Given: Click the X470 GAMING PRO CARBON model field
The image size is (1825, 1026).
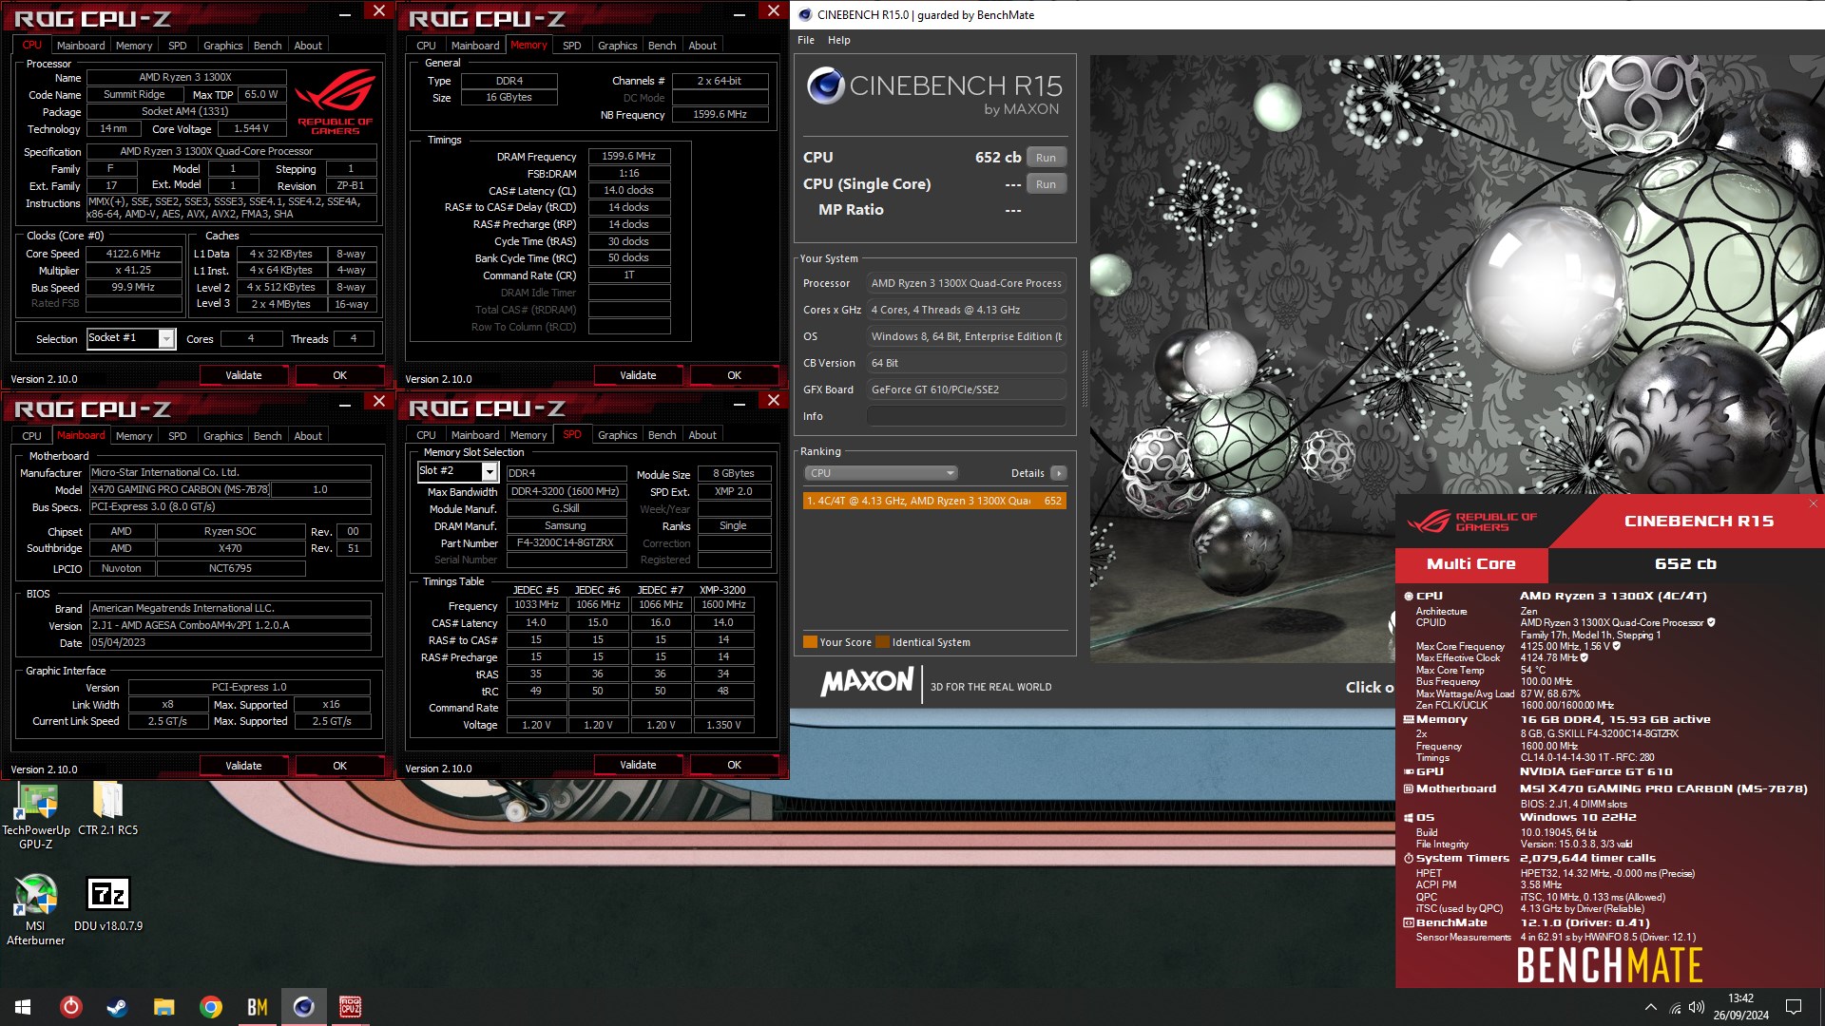Looking at the screenshot, I should (x=180, y=489).
